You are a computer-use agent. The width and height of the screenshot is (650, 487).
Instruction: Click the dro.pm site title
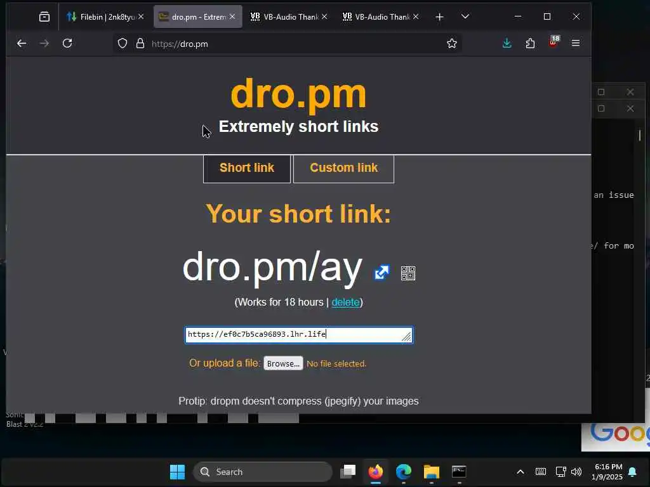[298, 94]
